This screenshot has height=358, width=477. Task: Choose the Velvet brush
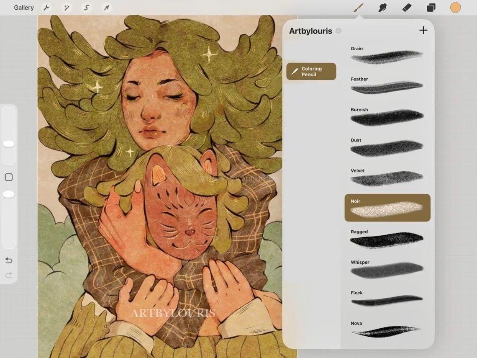pyautogui.click(x=387, y=177)
